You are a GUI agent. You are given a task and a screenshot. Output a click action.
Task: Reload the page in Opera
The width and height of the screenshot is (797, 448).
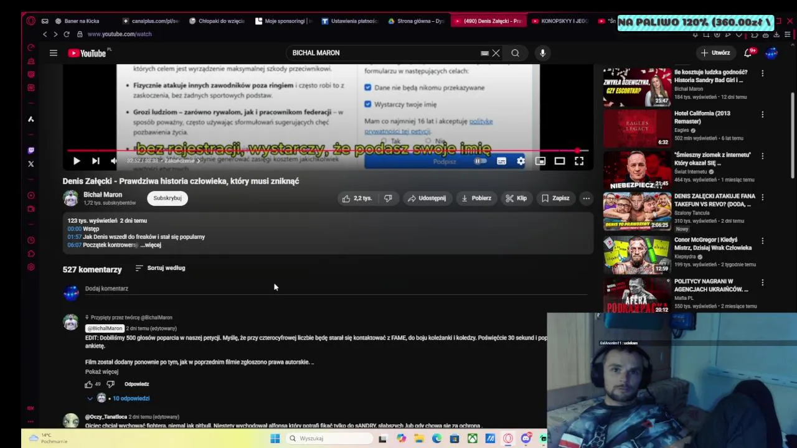[x=66, y=34]
